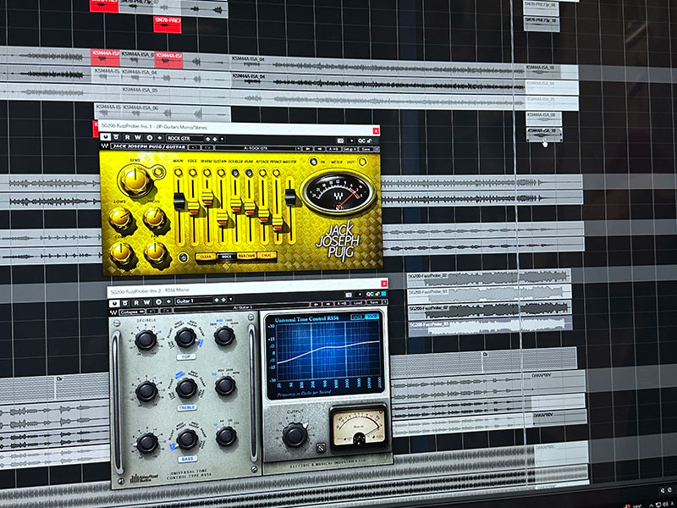This screenshot has height=508, width=677.
Task: Click the ROCK GTR preset name field in the JJP header
Action: click(x=184, y=139)
